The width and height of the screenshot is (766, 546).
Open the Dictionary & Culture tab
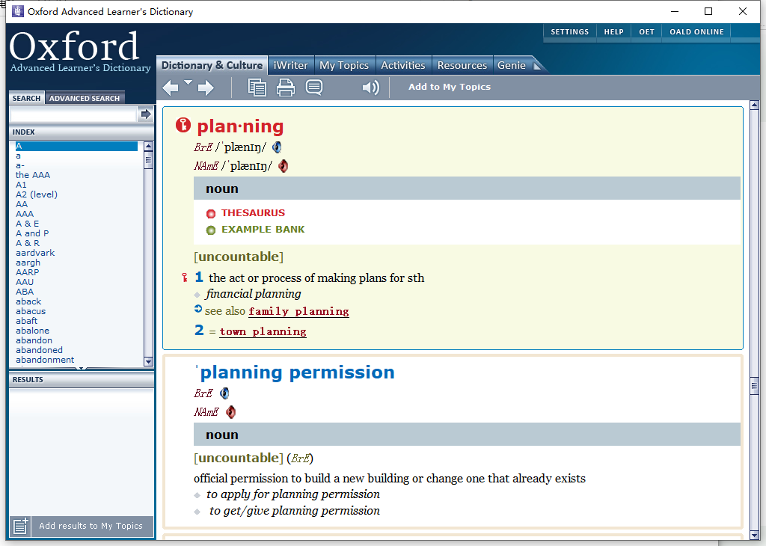pyautogui.click(x=212, y=65)
